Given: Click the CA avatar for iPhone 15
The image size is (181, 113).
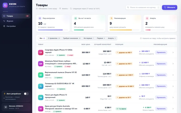Looking at the screenshot, I should coord(41,52).
